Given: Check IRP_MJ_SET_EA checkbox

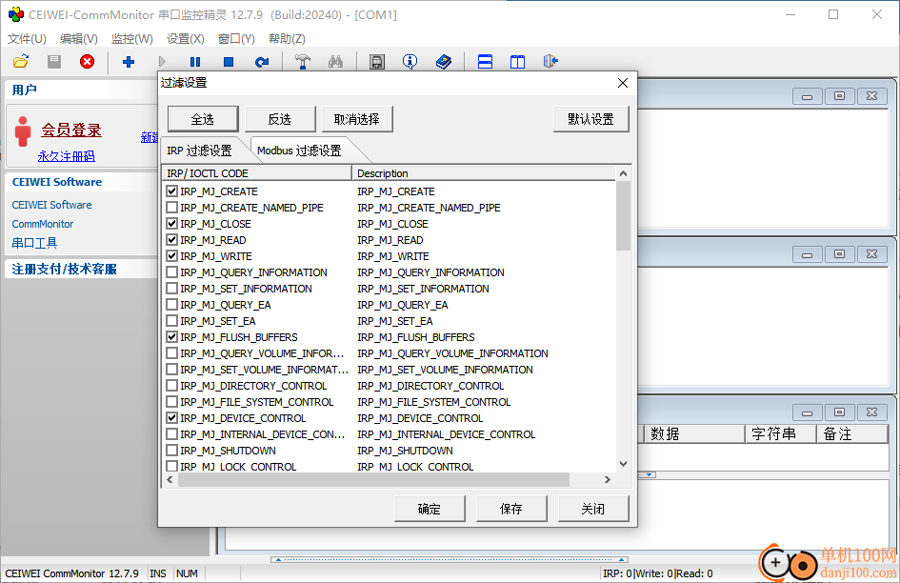Looking at the screenshot, I should (171, 320).
